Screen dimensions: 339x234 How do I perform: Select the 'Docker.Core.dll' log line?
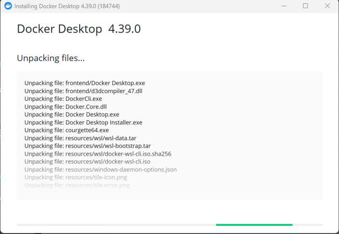[x=65, y=107]
